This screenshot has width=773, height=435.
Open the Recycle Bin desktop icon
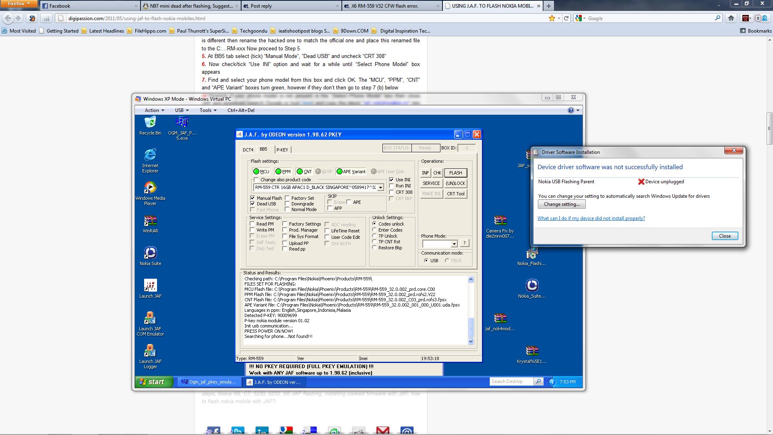[150, 126]
